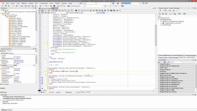Switch to the Output tab at bottom

[x=10, y=110]
